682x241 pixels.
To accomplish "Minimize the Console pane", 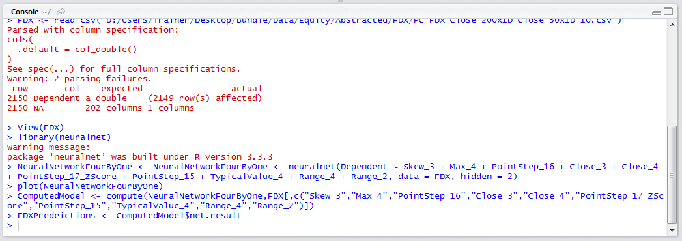I will pos(657,12).
